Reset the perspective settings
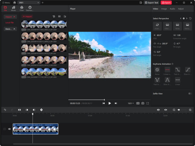This screenshot has width=195, height=146. (190, 18)
